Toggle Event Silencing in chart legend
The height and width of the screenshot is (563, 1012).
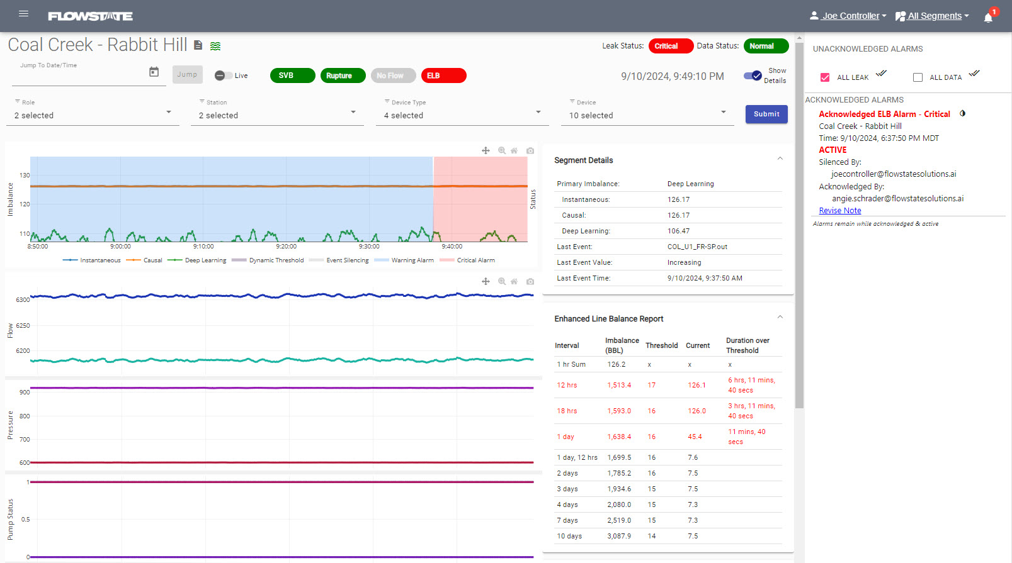(x=339, y=260)
